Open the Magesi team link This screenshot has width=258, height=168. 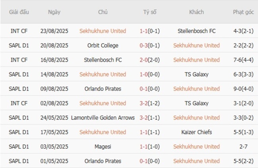102,147
